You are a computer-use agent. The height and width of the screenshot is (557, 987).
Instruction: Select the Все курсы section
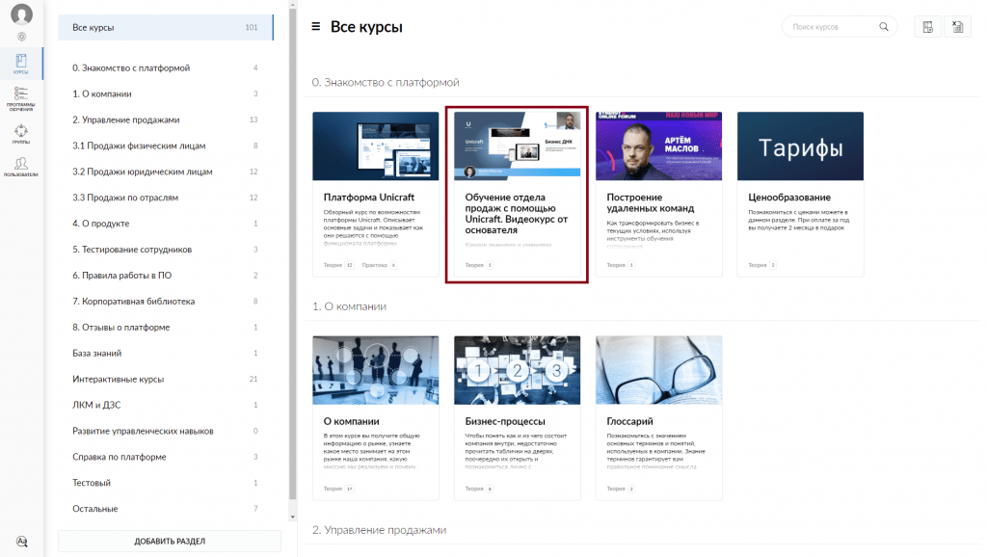point(166,28)
